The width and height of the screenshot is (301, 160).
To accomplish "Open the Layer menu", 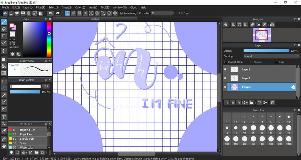I will 28,7.
